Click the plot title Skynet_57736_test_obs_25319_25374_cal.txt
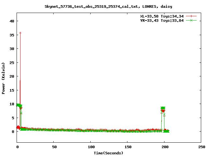The width and height of the screenshot is (208, 156). coord(91,6)
